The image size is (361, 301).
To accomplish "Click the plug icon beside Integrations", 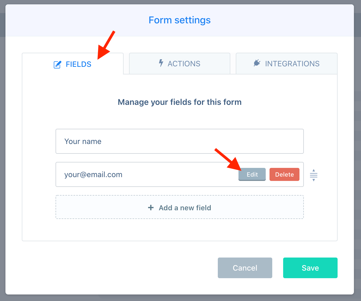I will [x=257, y=63].
